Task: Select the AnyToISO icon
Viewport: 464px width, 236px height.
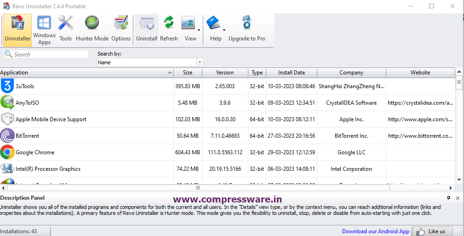Action: click(x=7, y=103)
